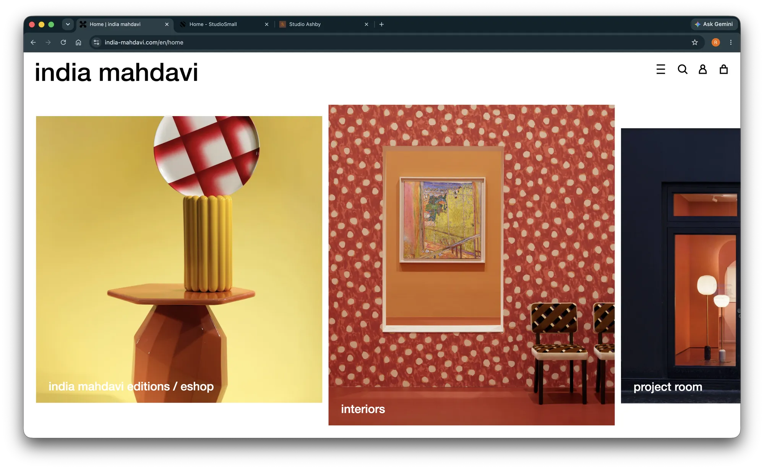Switch to the Studio Ashby tab

[x=324, y=24]
